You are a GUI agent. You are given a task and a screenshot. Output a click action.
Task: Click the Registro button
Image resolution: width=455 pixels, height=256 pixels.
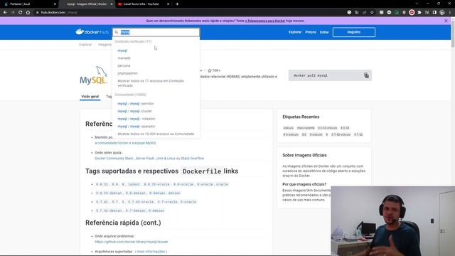pyautogui.click(x=354, y=32)
